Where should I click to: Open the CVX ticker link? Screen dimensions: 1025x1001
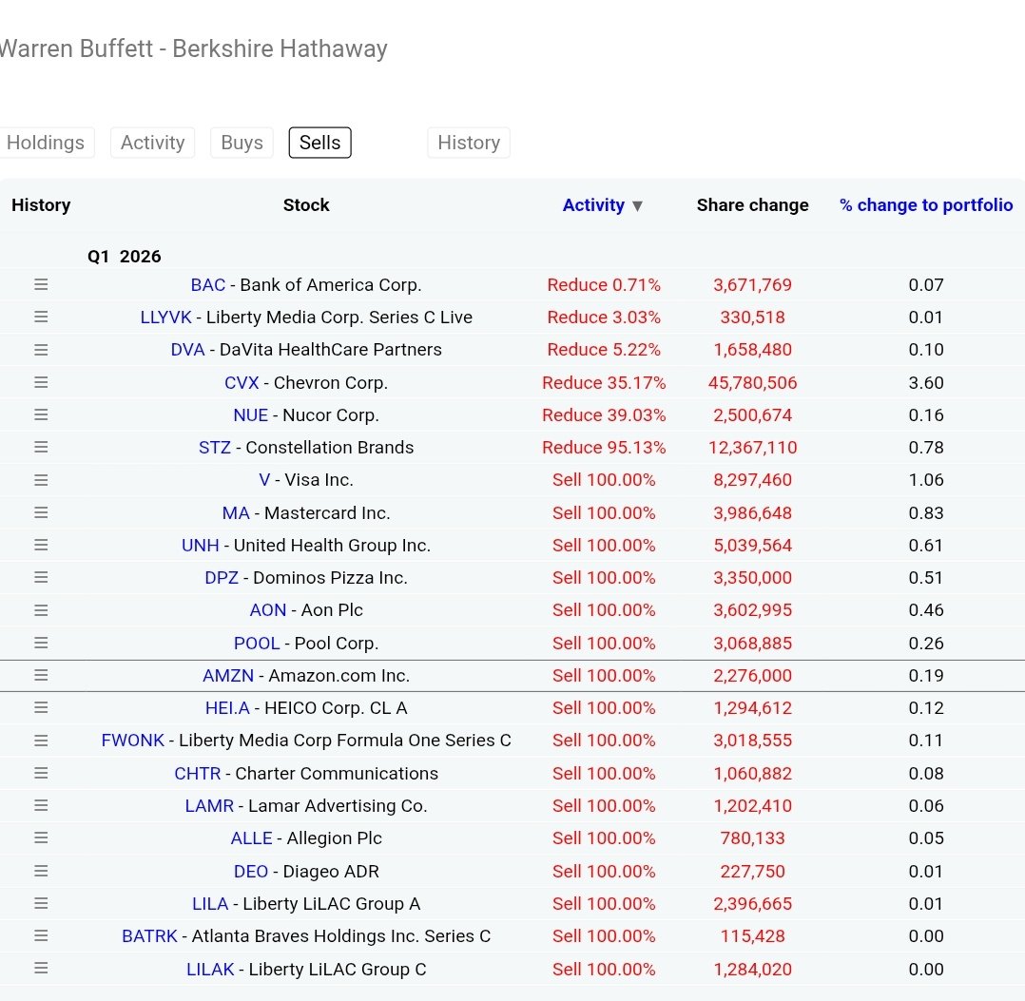[242, 383]
